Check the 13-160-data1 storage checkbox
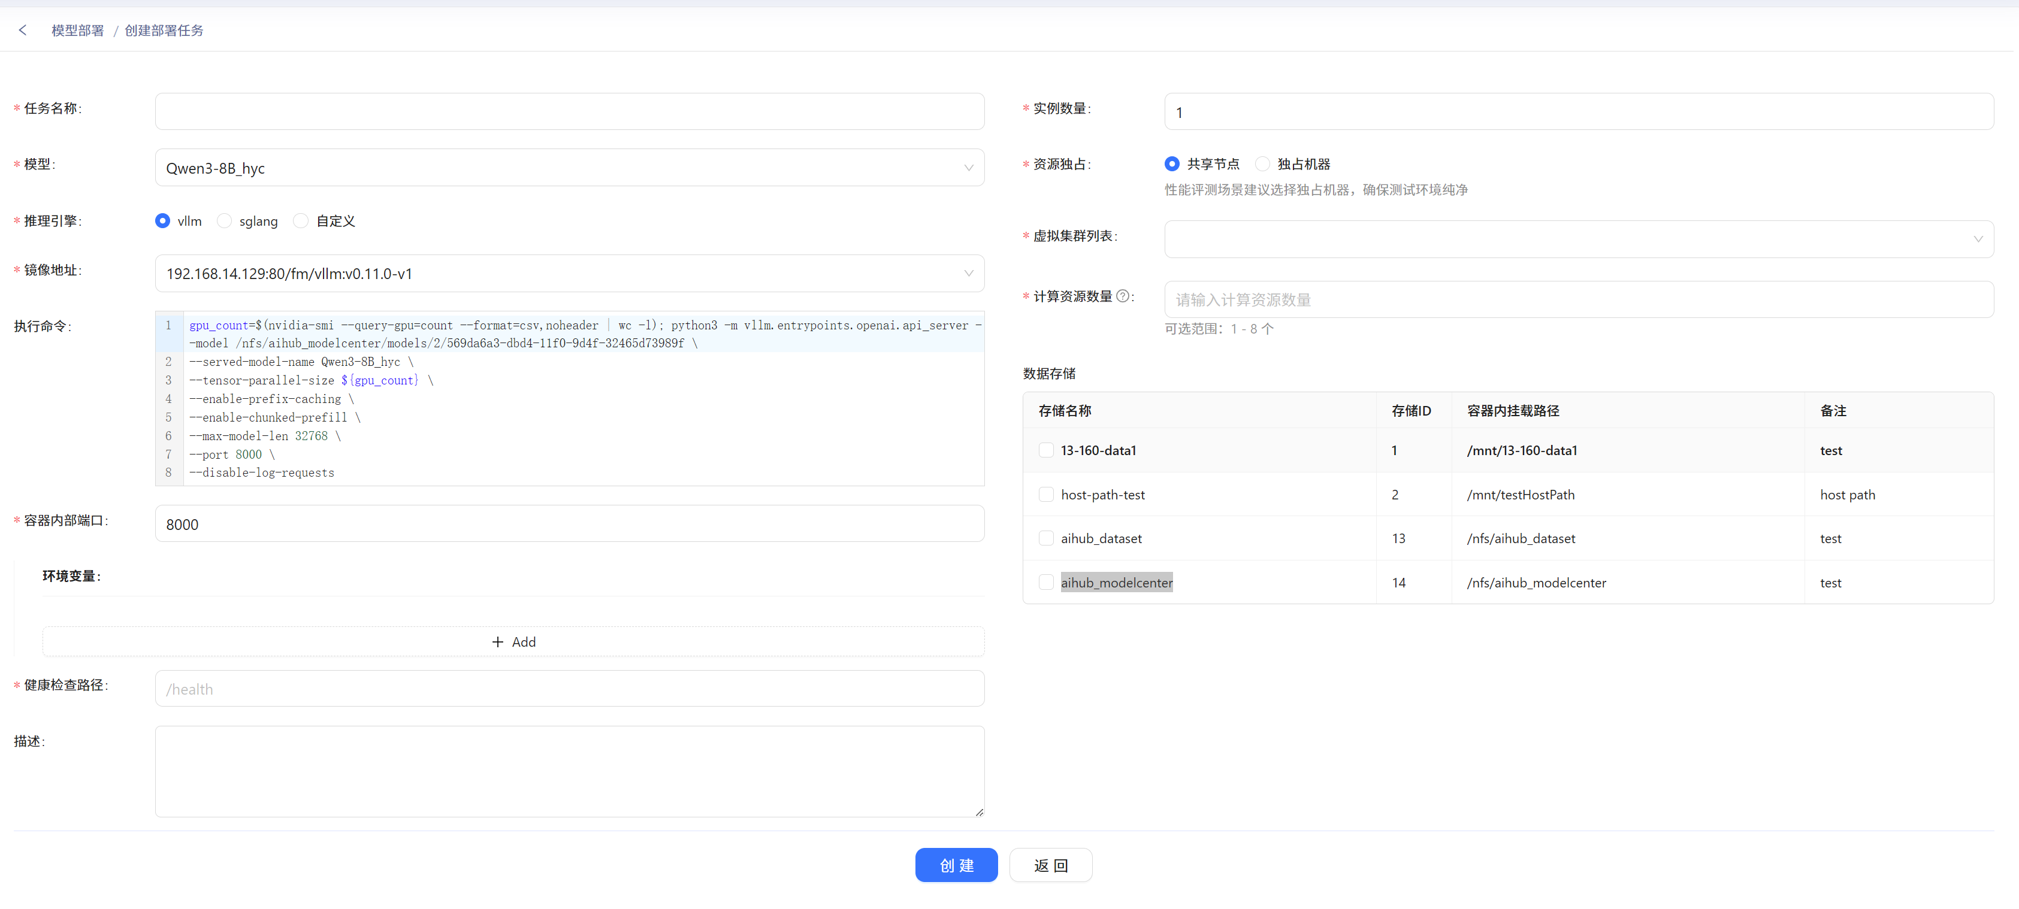Viewport: 2019px width, 909px height. click(1045, 450)
